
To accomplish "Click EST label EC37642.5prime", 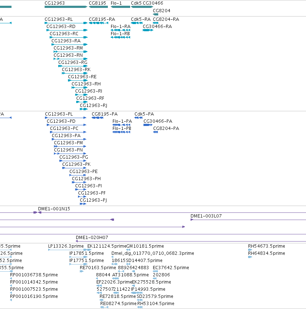I will tap(171, 268).
